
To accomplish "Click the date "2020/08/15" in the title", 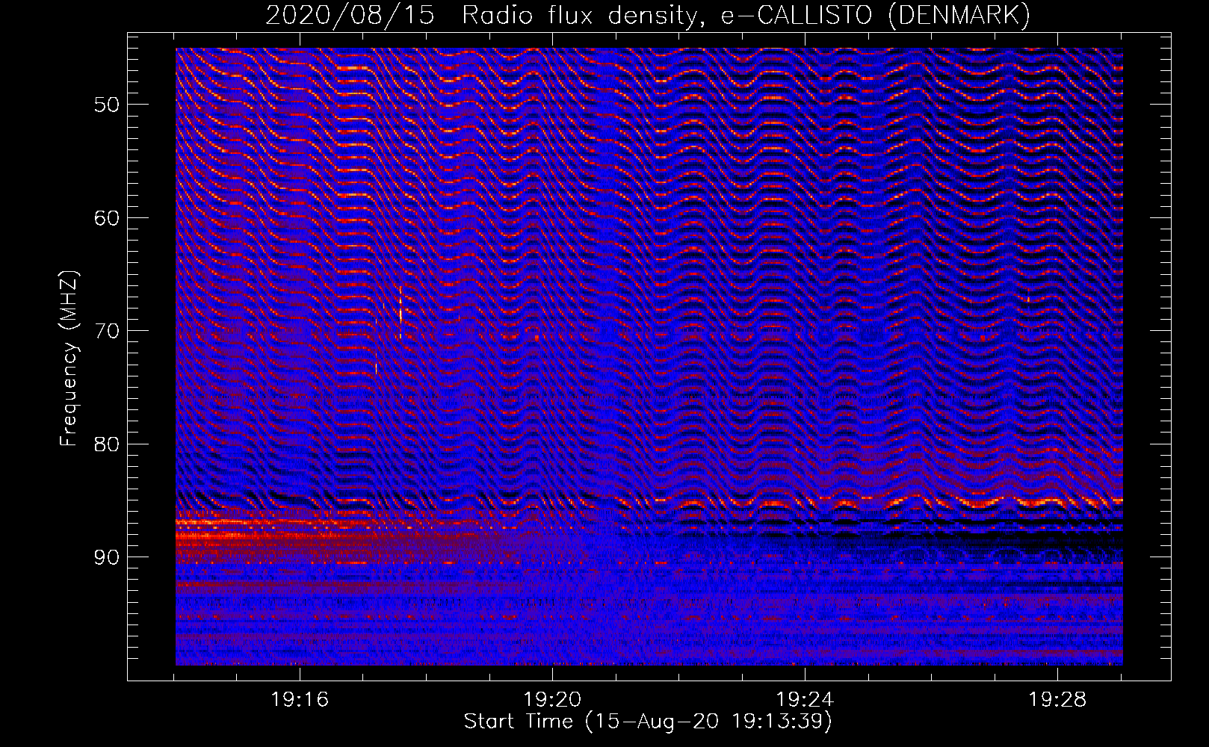I will (350, 15).
